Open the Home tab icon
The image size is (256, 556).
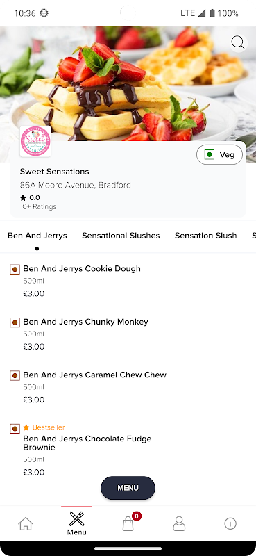pos(26,523)
